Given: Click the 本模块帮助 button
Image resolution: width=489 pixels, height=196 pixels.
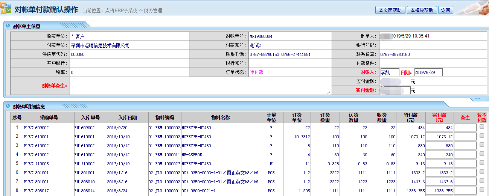Looking at the screenshot, I should pos(422,10).
